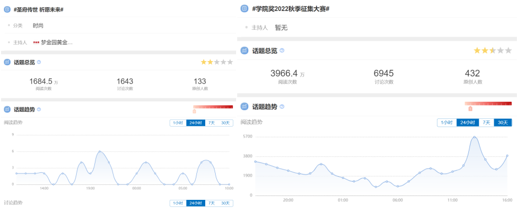
Task: Open help icon next to left 话题趋势
Action: click(39, 110)
